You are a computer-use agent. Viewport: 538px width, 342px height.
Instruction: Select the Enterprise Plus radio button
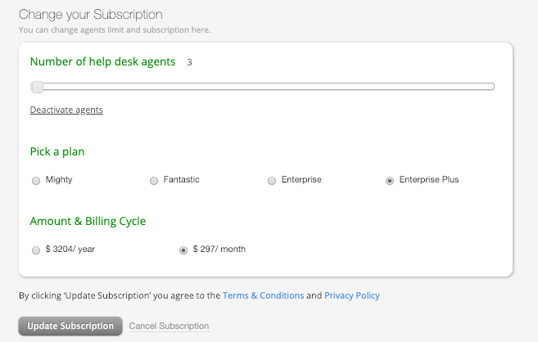(x=390, y=181)
